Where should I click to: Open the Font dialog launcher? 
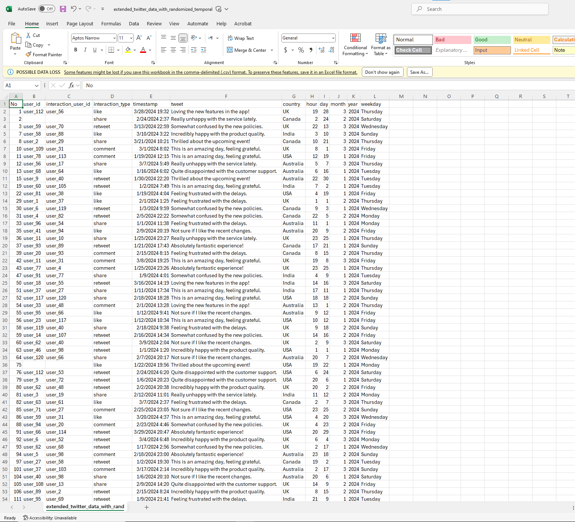click(153, 63)
